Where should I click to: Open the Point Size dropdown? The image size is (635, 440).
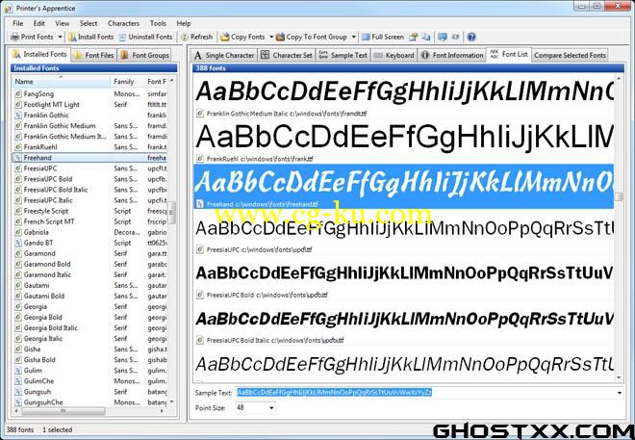tap(271, 407)
